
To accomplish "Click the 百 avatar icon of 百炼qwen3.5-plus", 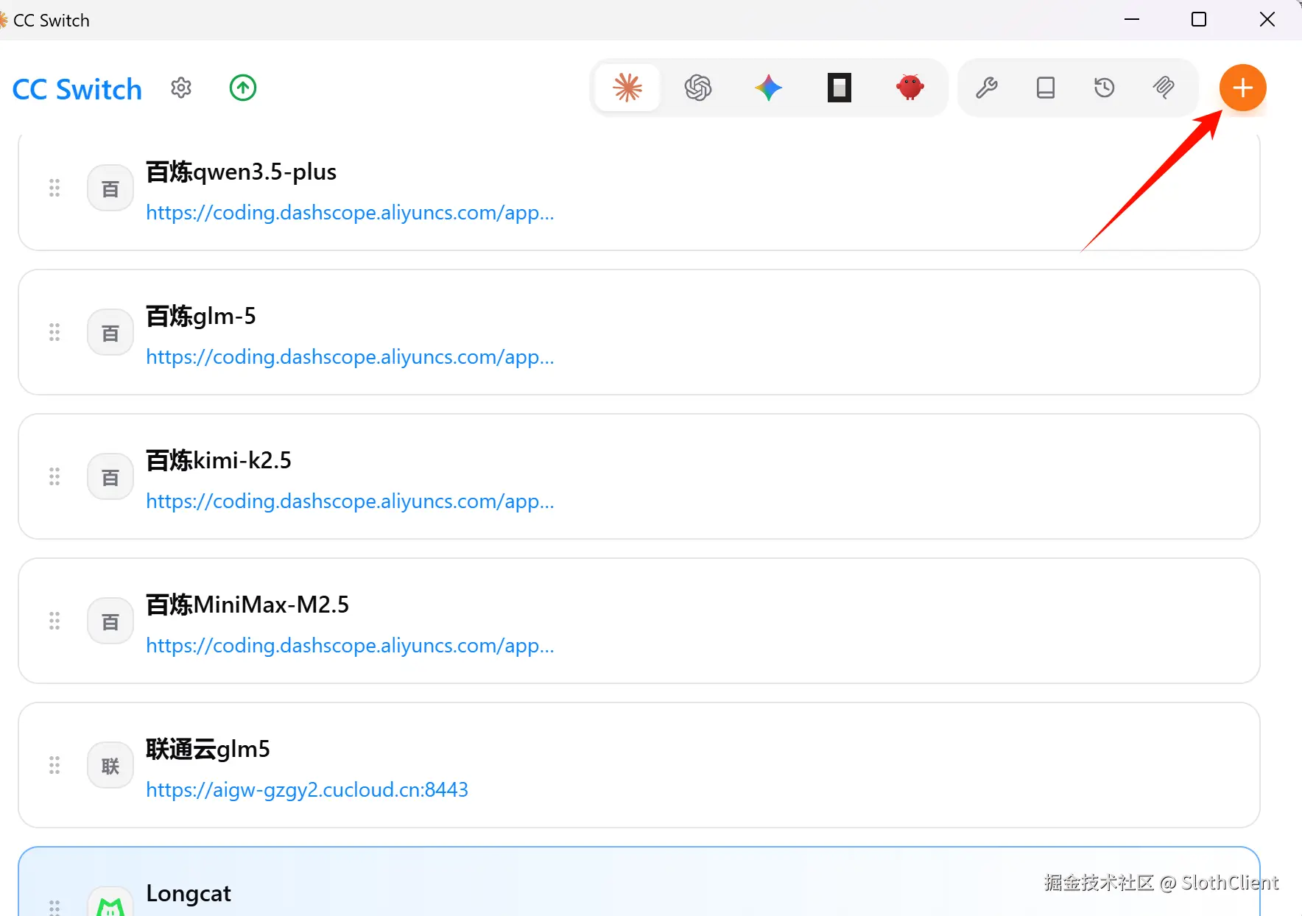I will (110, 188).
